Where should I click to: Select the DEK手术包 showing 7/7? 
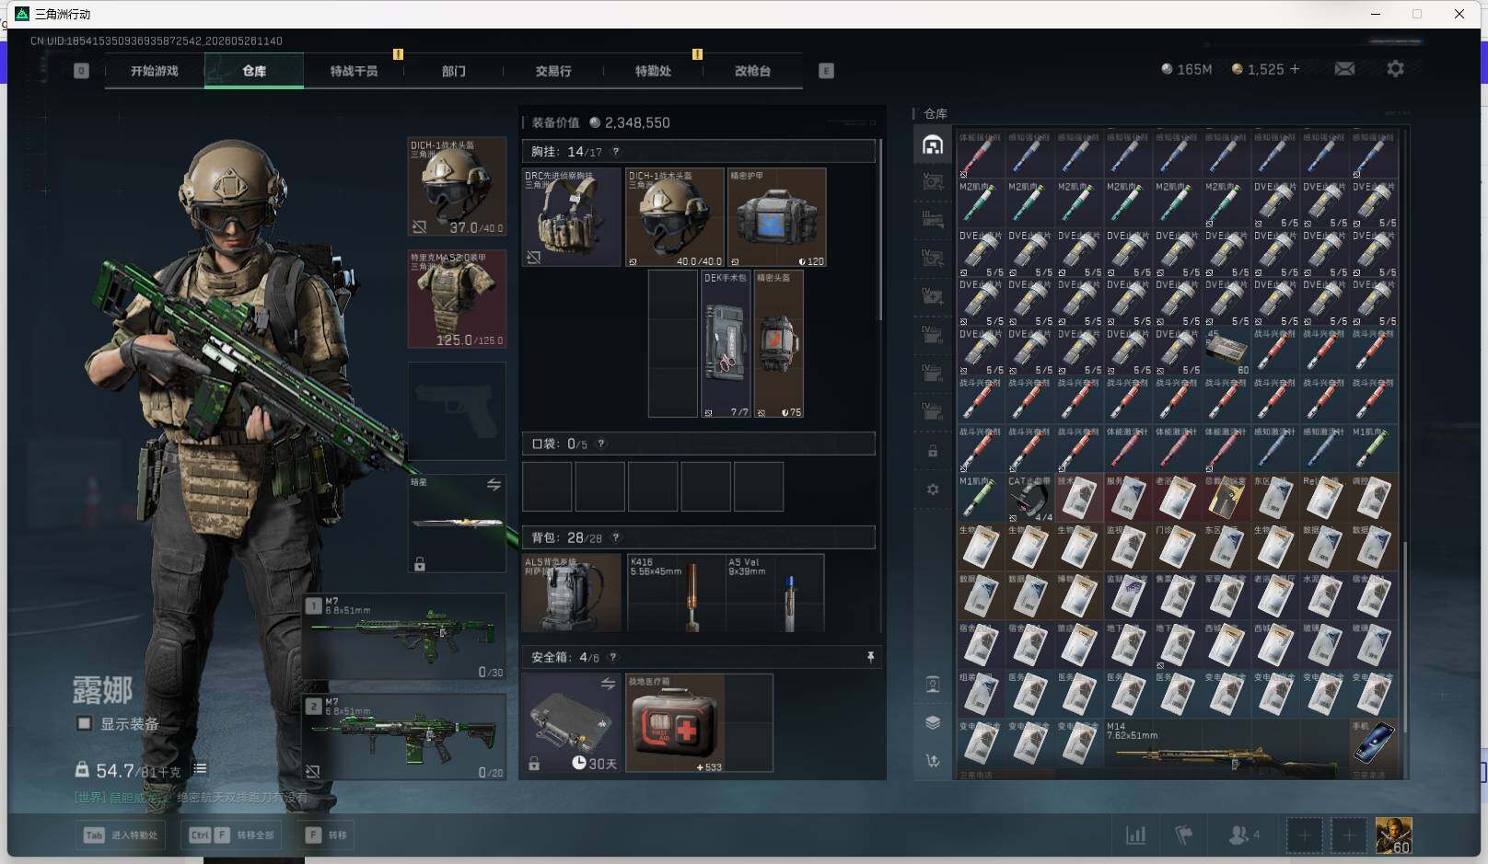click(x=727, y=343)
